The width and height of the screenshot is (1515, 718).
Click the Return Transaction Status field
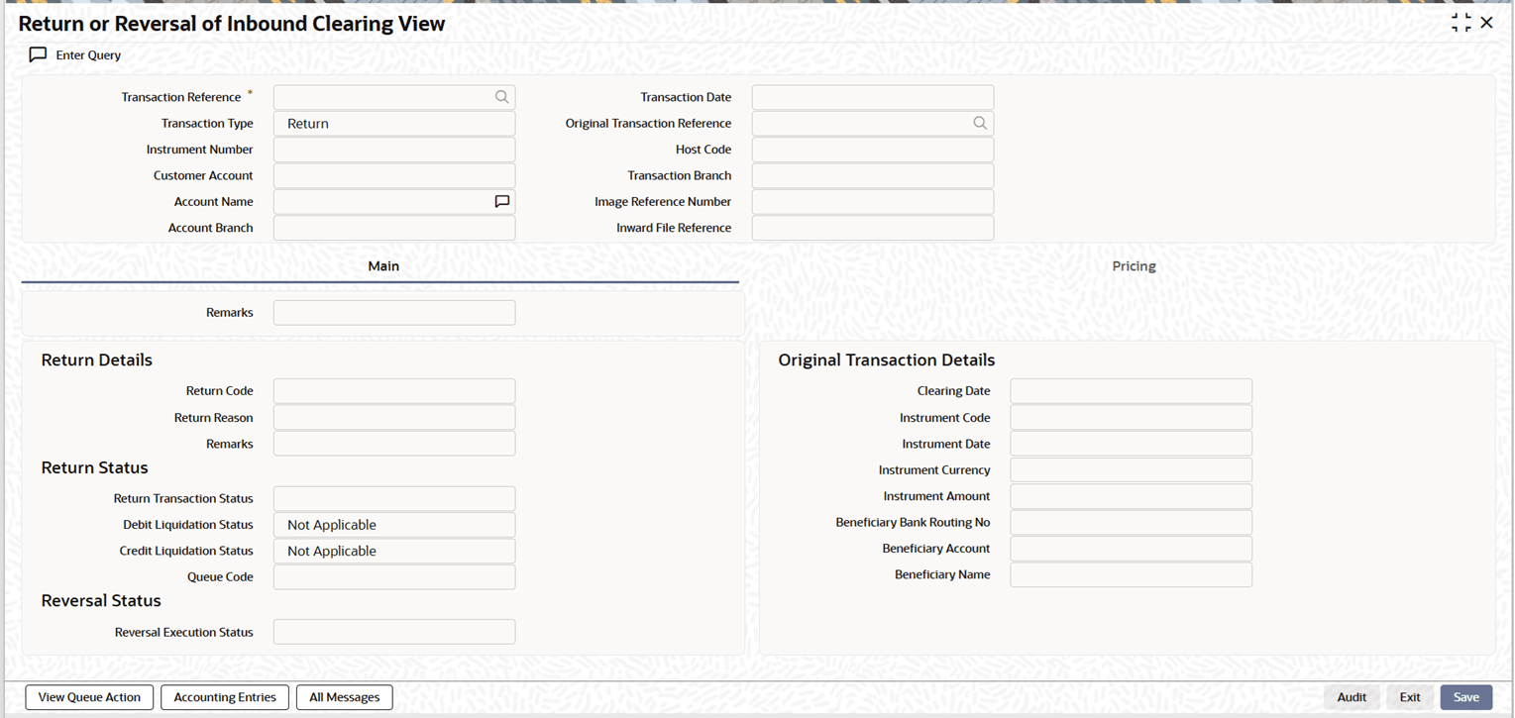click(394, 499)
